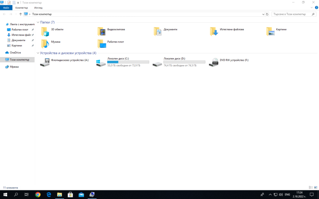Select the Флопидисково устройство (A:) drive icon

tap(45, 62)
